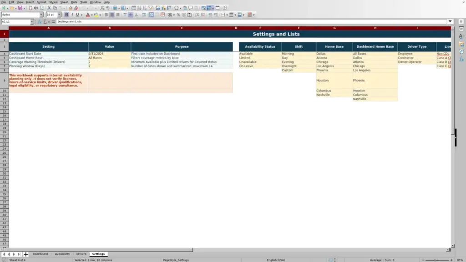Merge and center cells using toolbar icon
The width and height of the screenshot is (466, 262).
coord(151,15)
